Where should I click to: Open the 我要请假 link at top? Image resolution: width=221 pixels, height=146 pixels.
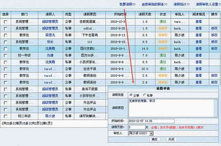(x=127, y=4)
